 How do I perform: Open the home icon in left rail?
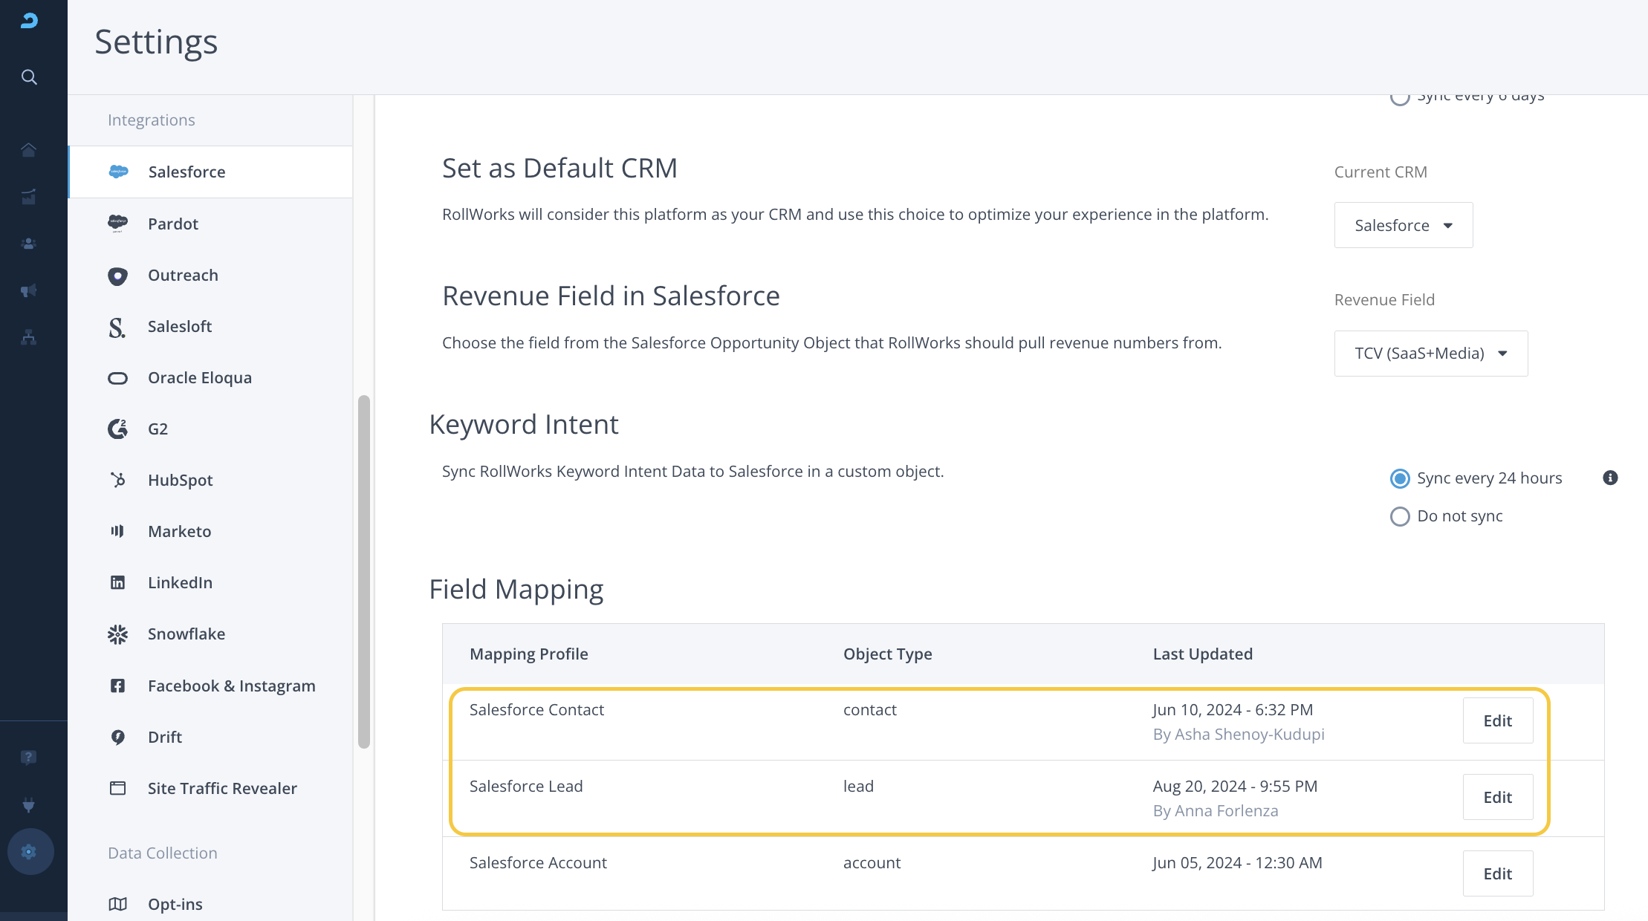coord(29,150)
